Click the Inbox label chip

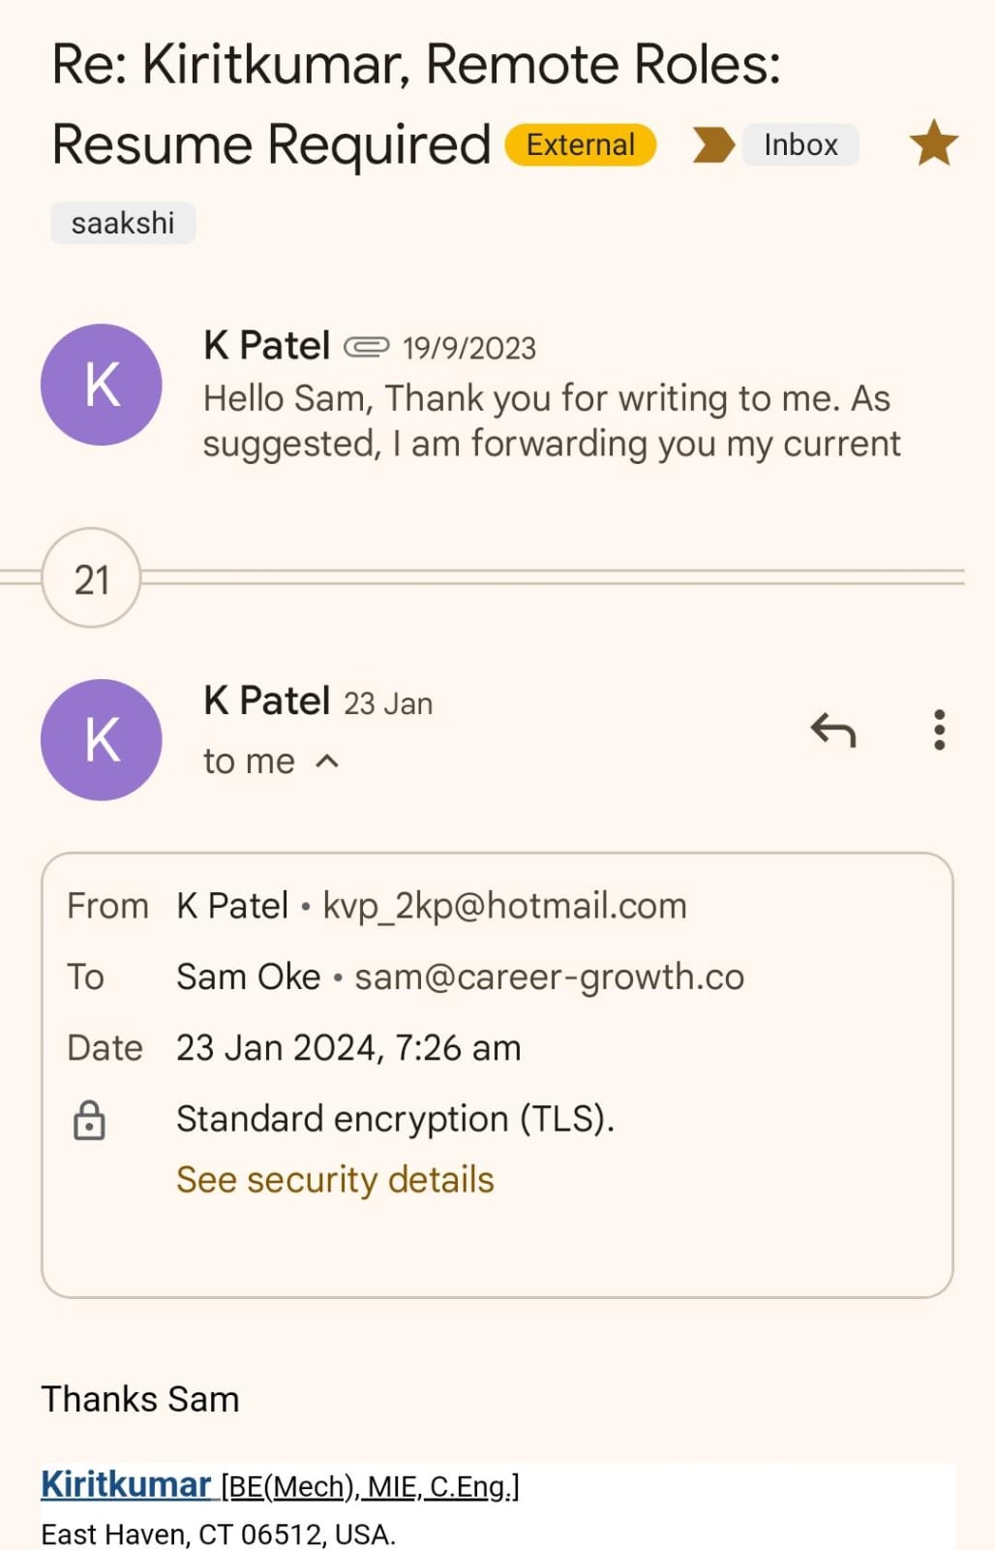(x=800, y=145)
